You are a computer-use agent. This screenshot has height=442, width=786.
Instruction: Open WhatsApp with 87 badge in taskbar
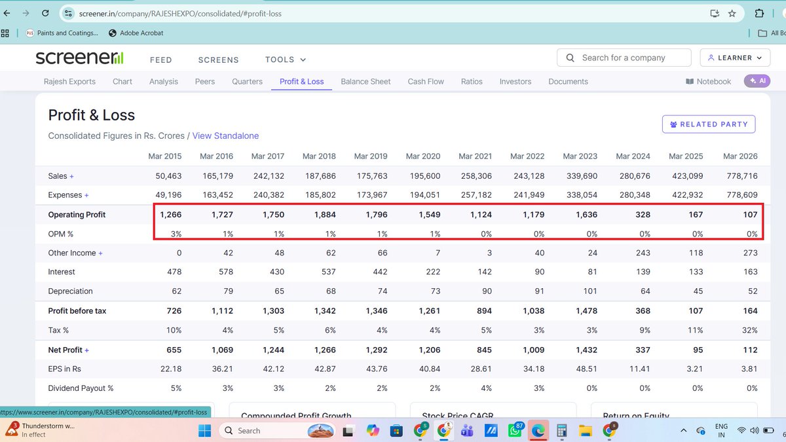(514, 430)
